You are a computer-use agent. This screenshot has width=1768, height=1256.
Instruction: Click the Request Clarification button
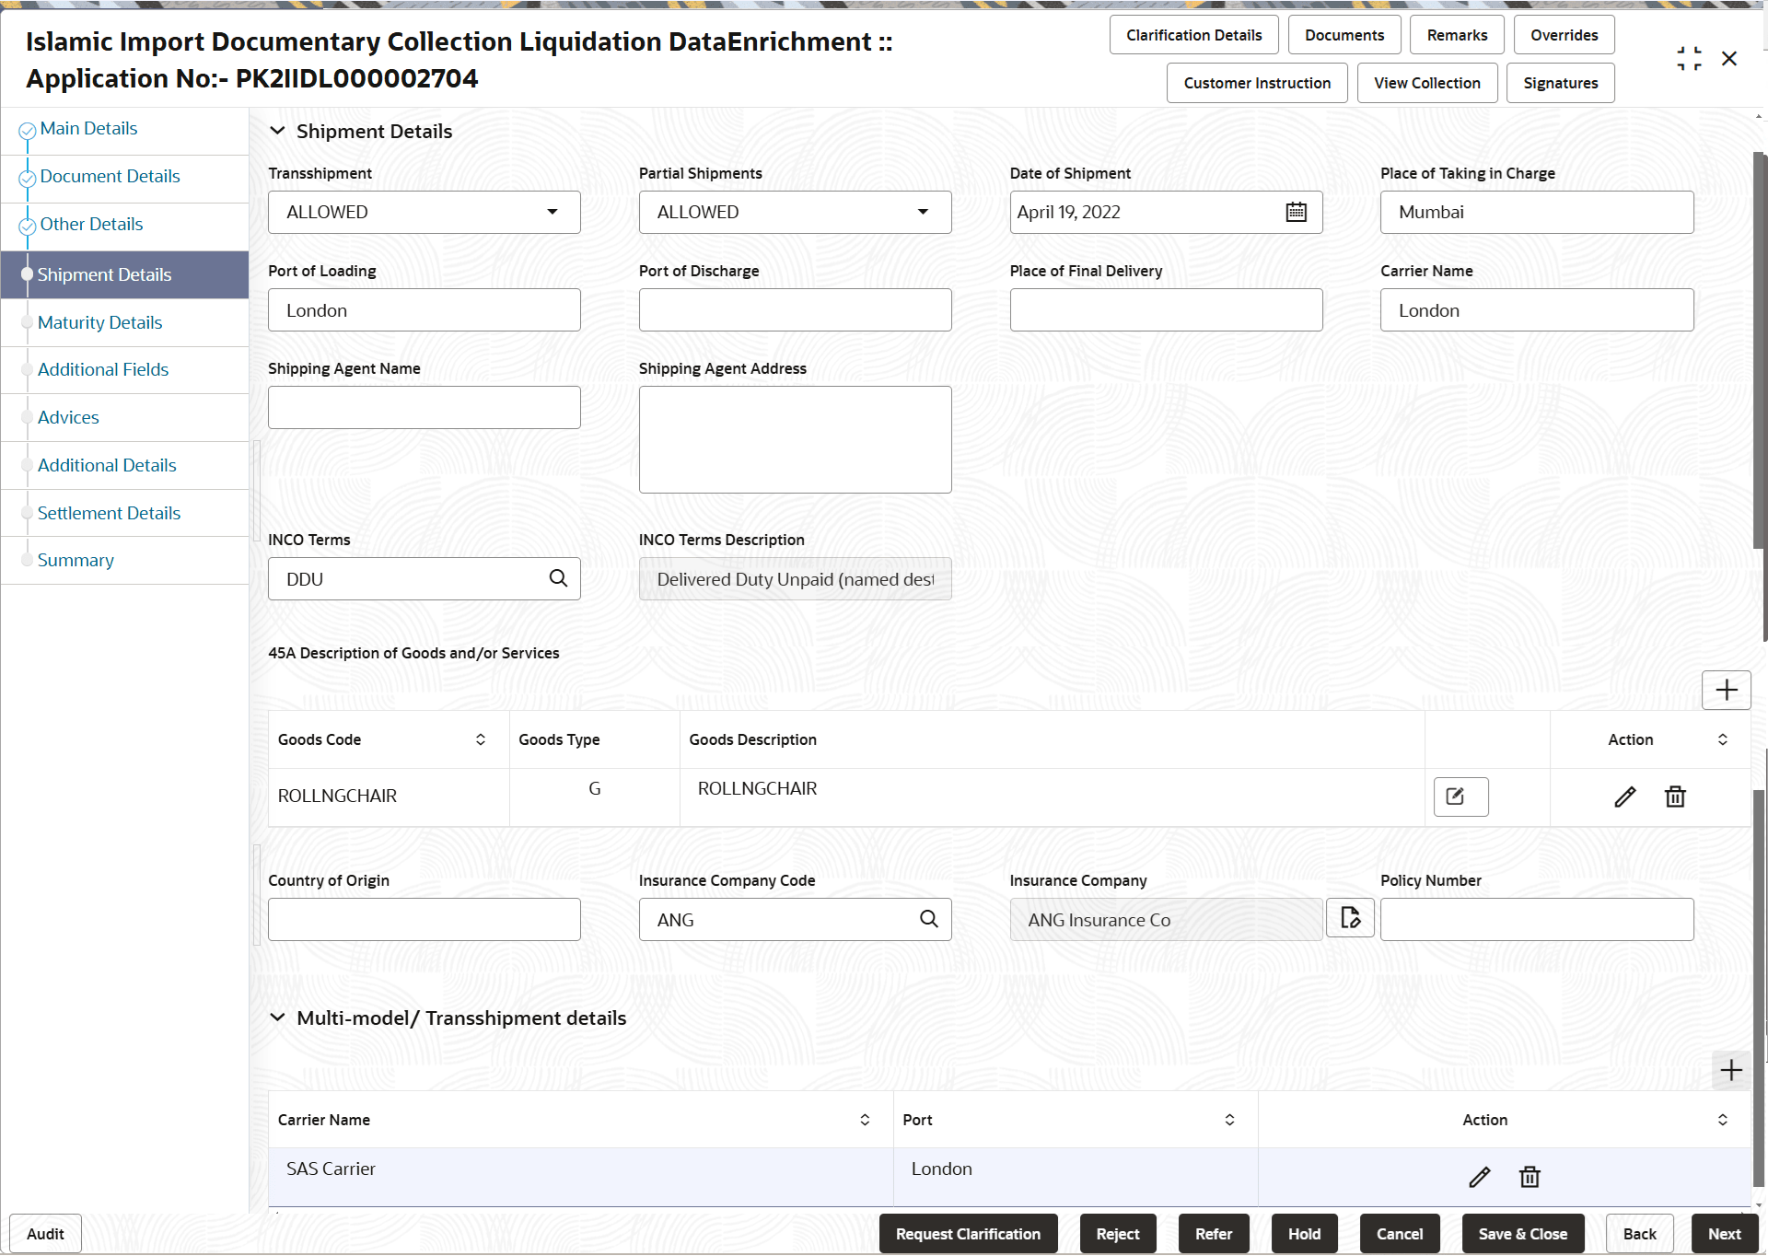(968, 1233)
